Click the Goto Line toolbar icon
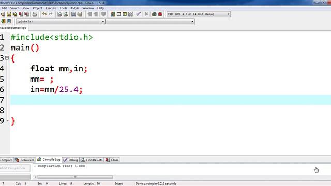331x186 pixels. pos(79,14)
